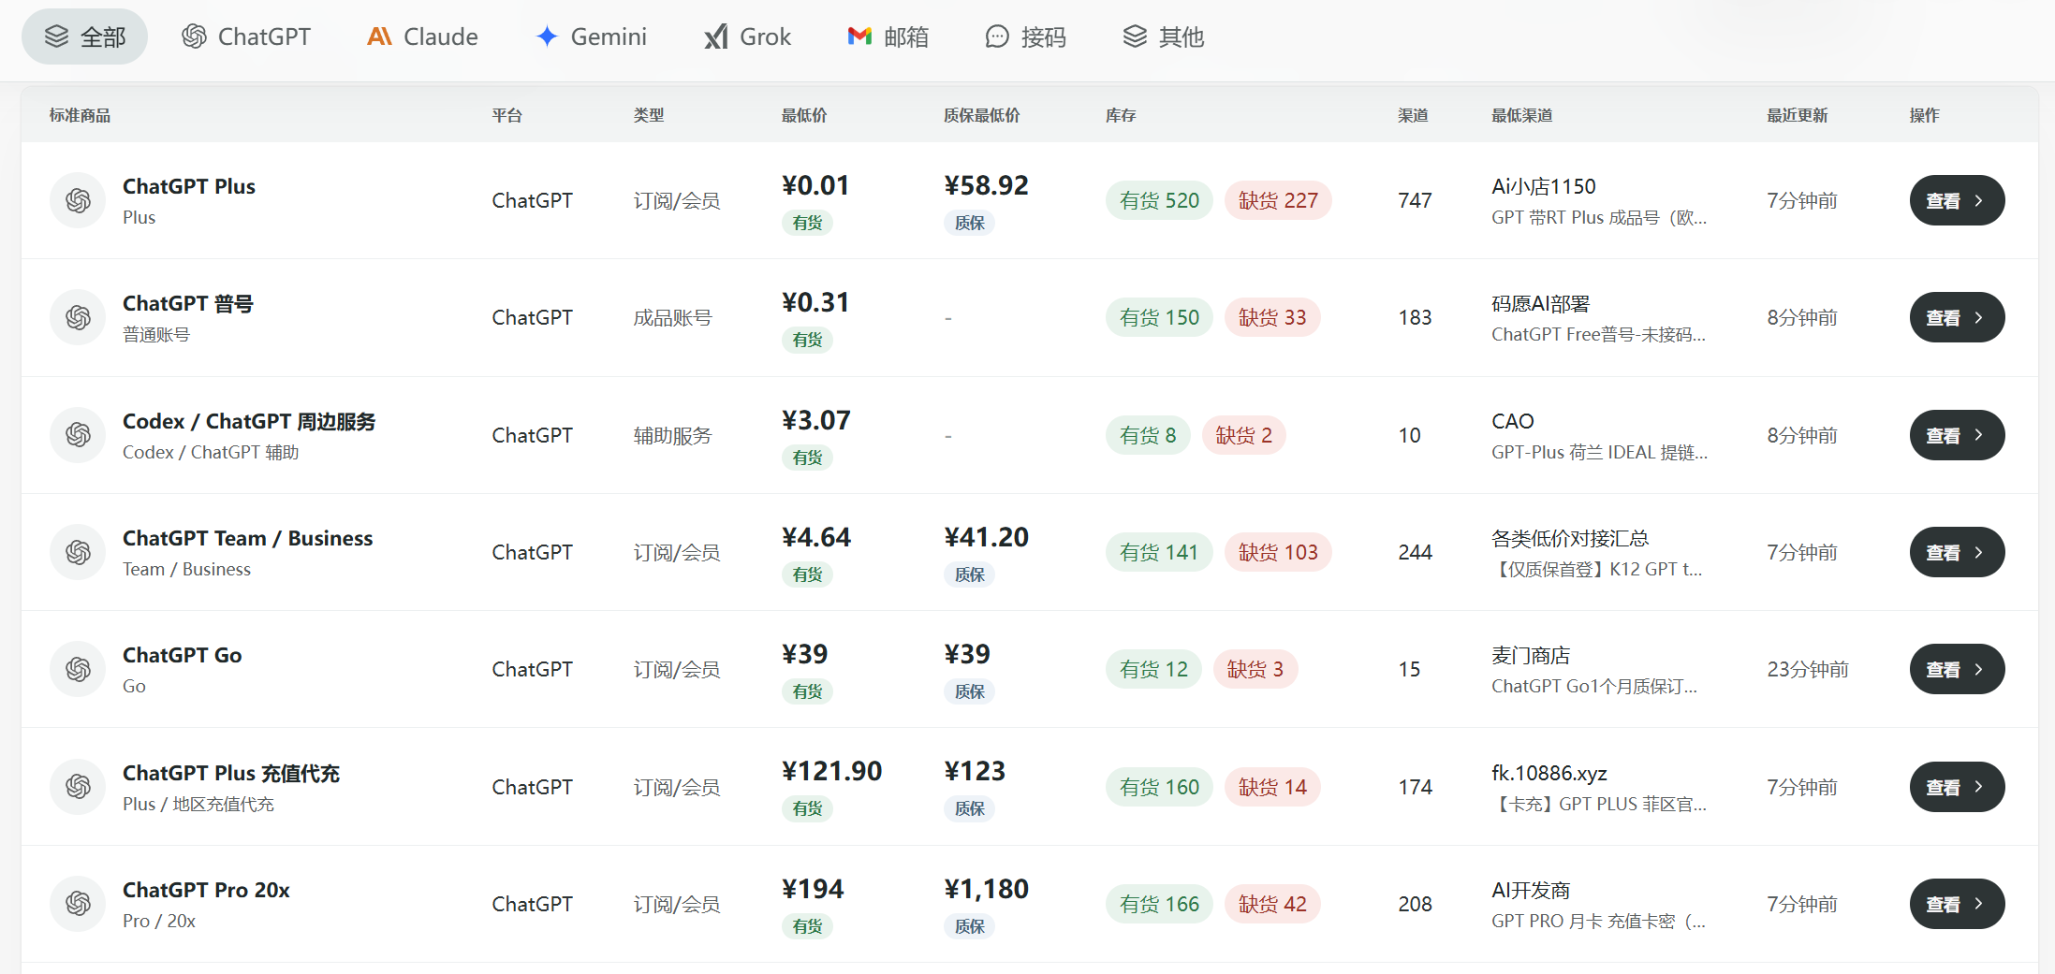Click the 有货 160 stock badge
The width and height of the screenshot is (2055, 974).
1159,787
